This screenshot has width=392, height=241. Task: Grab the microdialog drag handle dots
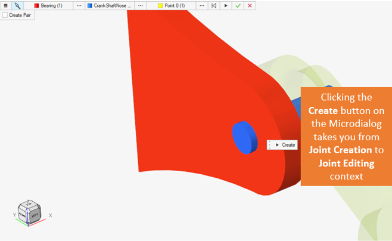[x=270, y=145]
